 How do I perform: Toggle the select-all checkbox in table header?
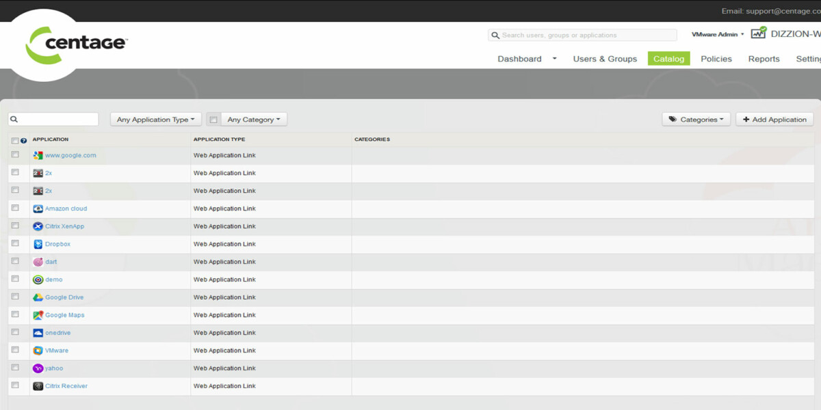click(x=15, y=141)
